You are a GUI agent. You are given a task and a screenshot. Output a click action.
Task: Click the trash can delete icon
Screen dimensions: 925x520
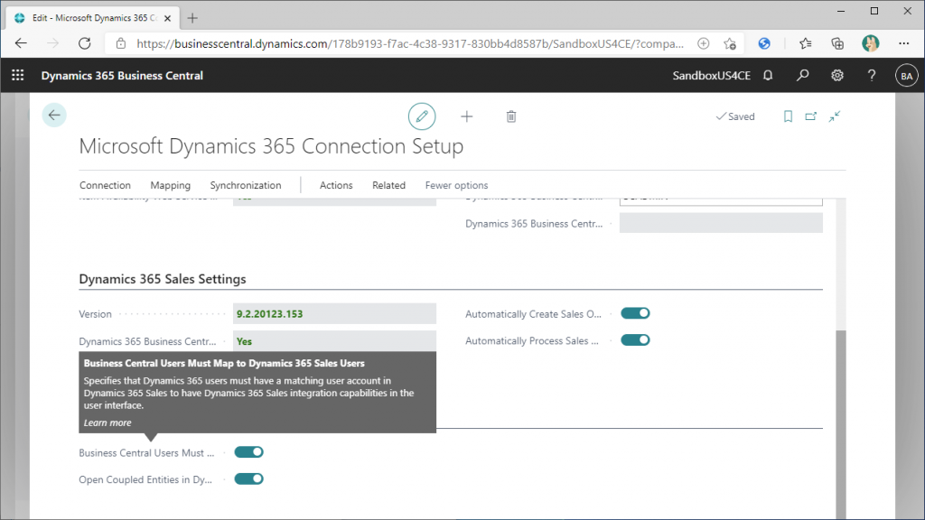click(x=511, y=116)
